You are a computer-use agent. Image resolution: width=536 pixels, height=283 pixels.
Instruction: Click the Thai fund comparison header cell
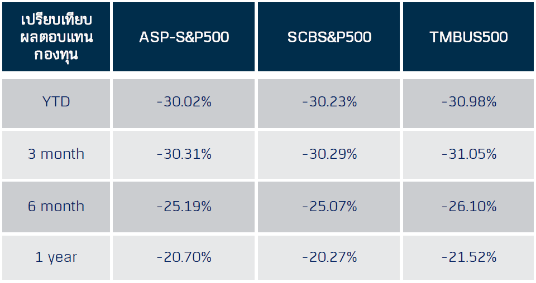tap(56, 37)
